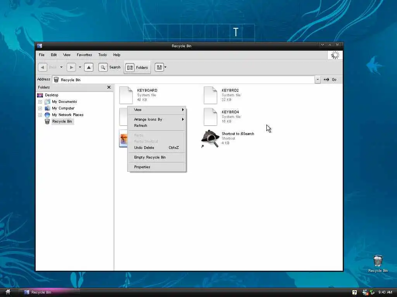Click the Views toolbar icon
The height and width of the screenshot is (297, 397).
[x=159, y=67]
